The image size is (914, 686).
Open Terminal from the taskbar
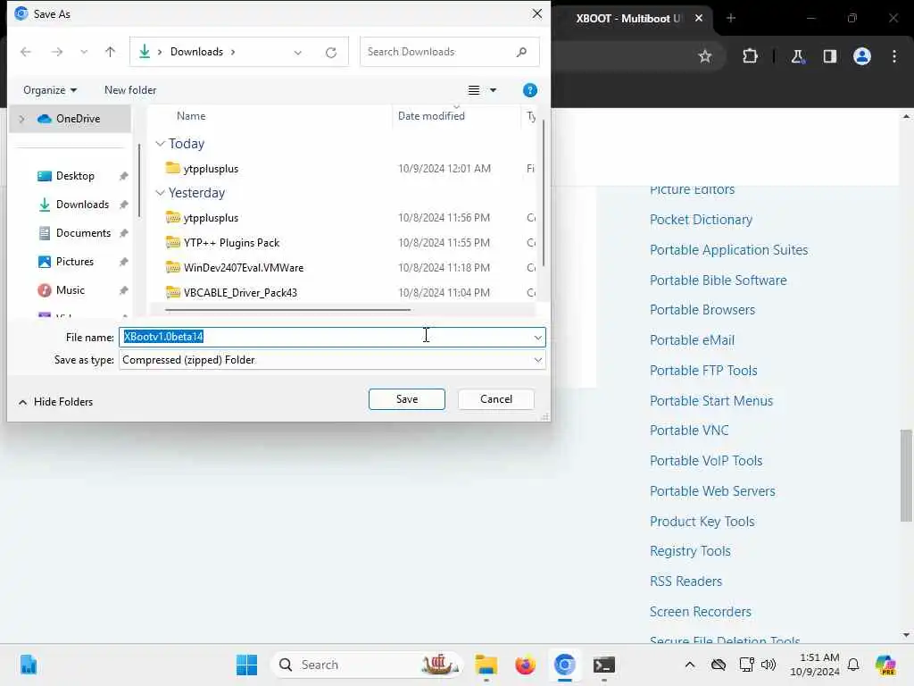[x=604, y=665]
